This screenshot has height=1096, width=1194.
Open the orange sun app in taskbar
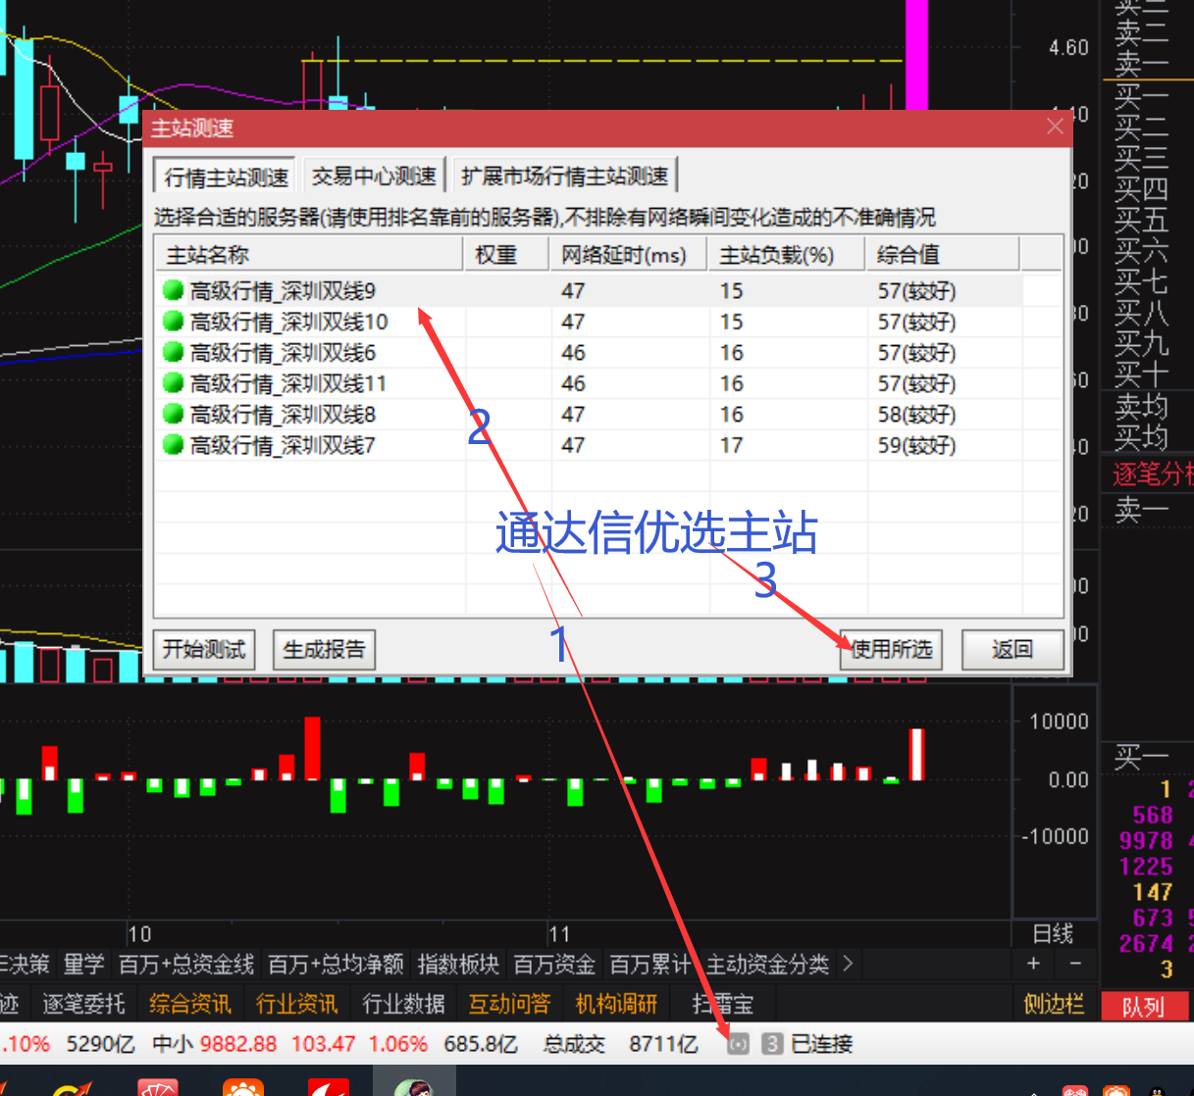(x=243, y=1088)
